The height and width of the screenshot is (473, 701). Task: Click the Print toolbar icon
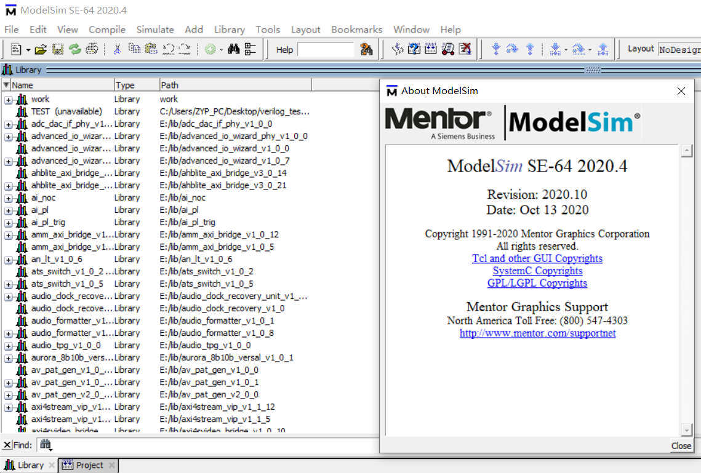click(x=92, y=49)
